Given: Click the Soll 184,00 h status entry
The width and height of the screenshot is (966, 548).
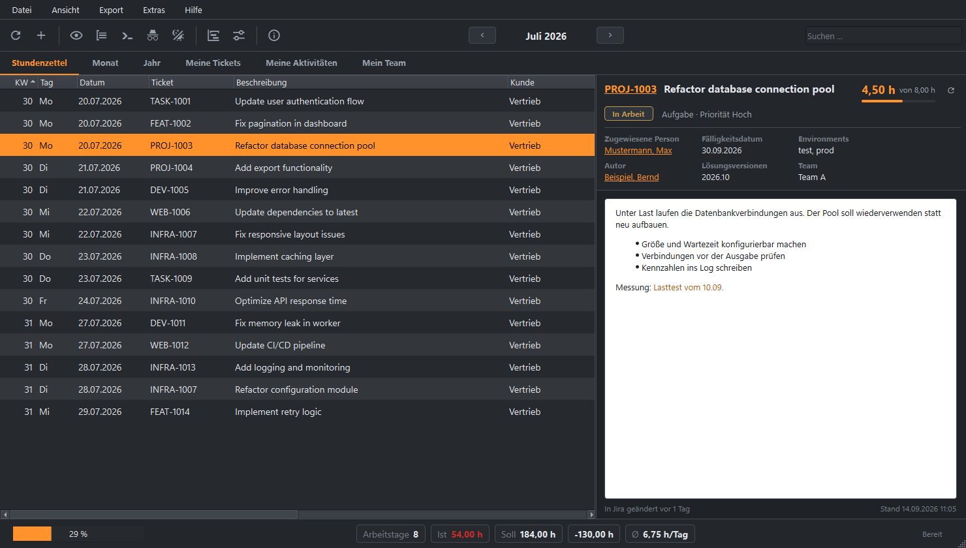Looking at the screenshot, I should click(529, 534).
